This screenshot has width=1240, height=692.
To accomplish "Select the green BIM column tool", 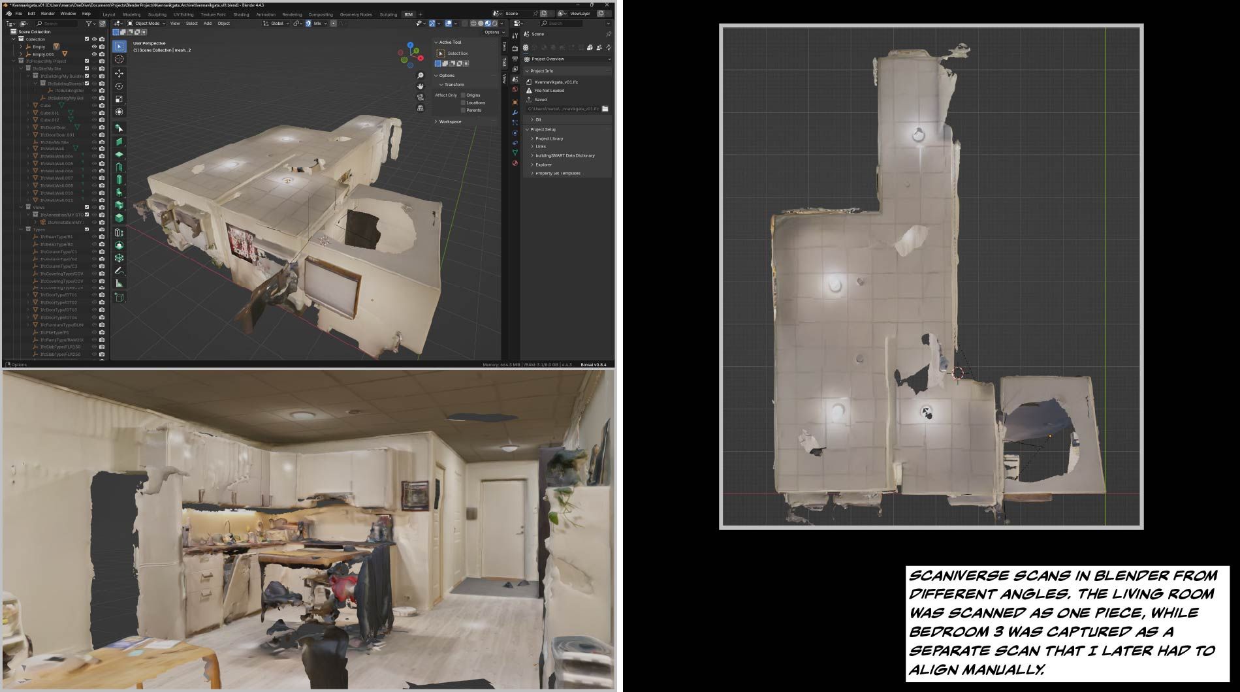I will 119,180.
